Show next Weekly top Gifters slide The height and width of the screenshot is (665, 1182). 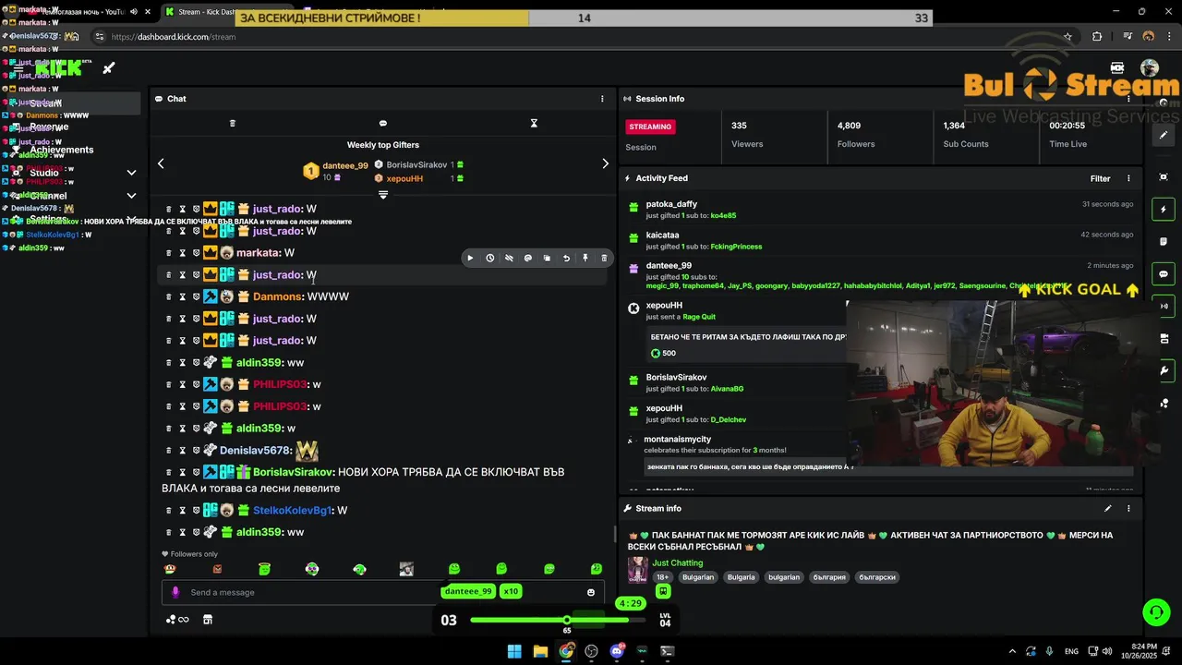[x=606, y=163]
